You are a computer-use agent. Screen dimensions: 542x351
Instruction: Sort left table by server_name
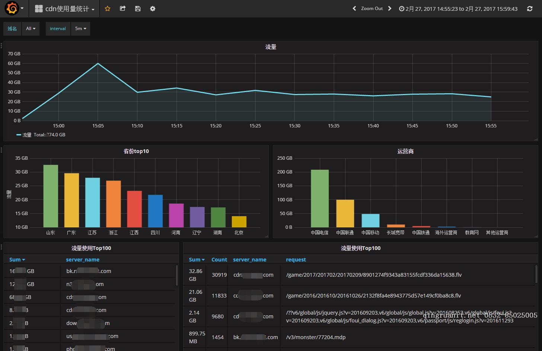coord(83,260)
